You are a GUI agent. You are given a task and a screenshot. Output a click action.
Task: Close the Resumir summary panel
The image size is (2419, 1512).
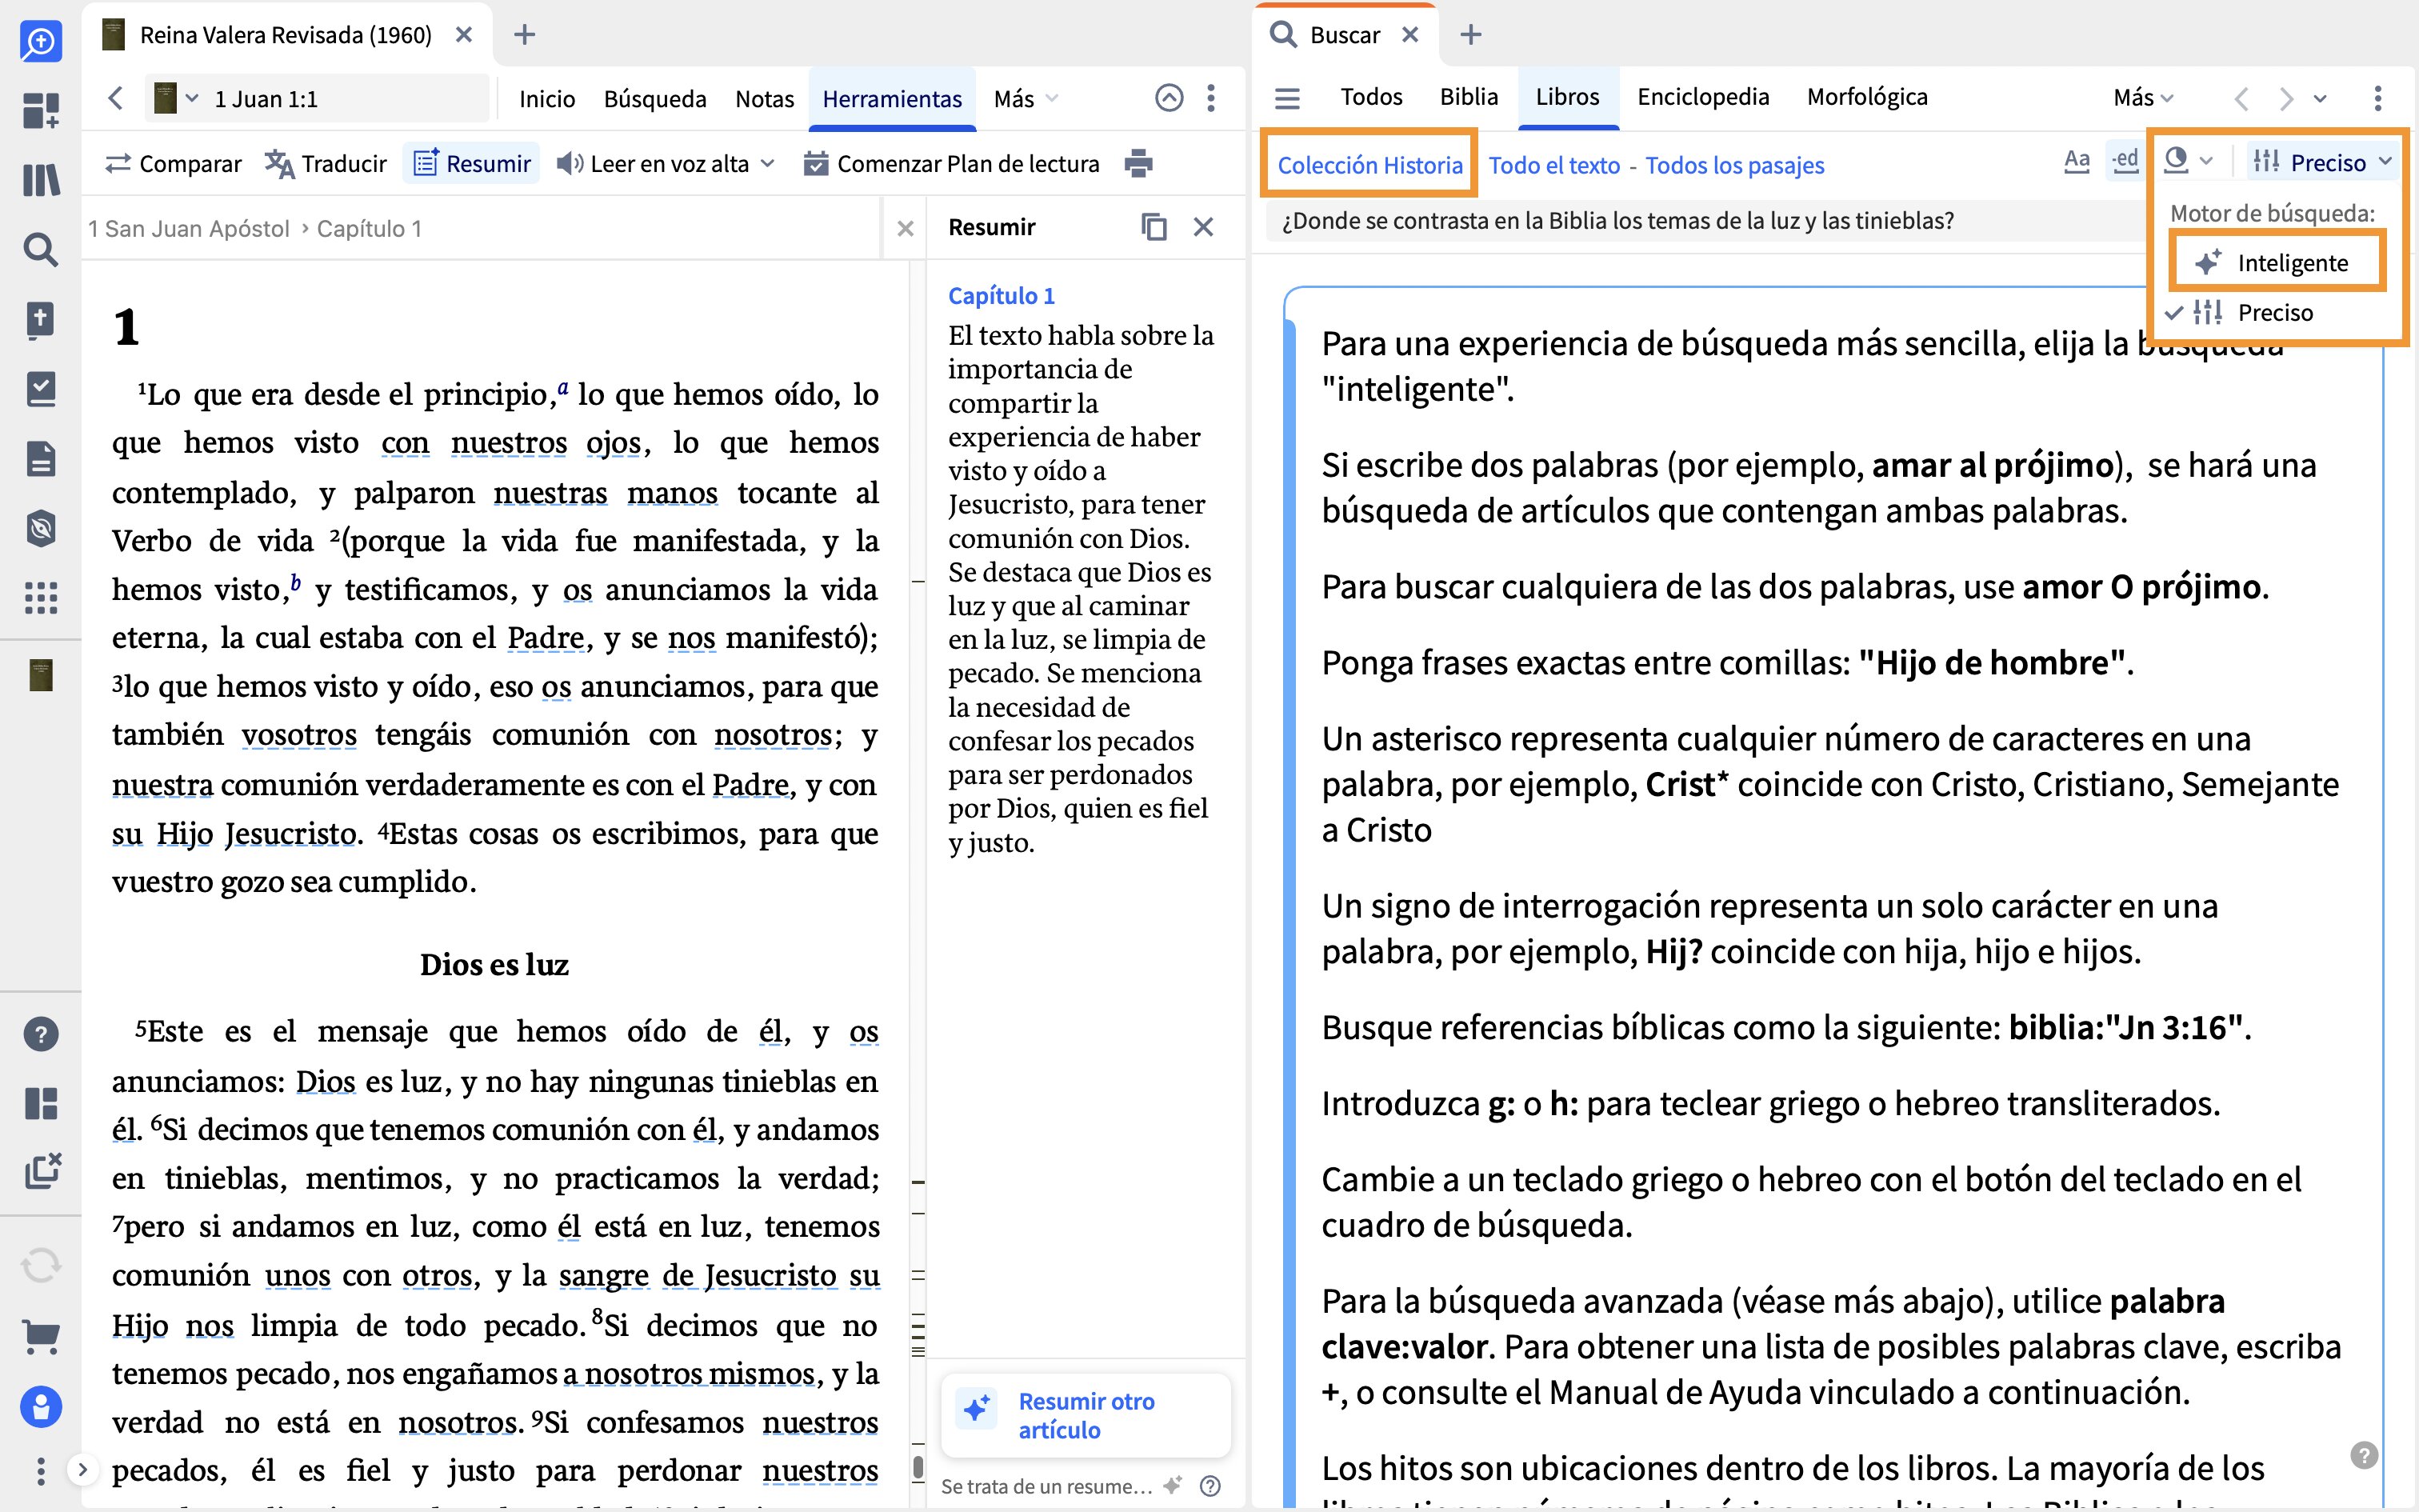point(1204,227)
